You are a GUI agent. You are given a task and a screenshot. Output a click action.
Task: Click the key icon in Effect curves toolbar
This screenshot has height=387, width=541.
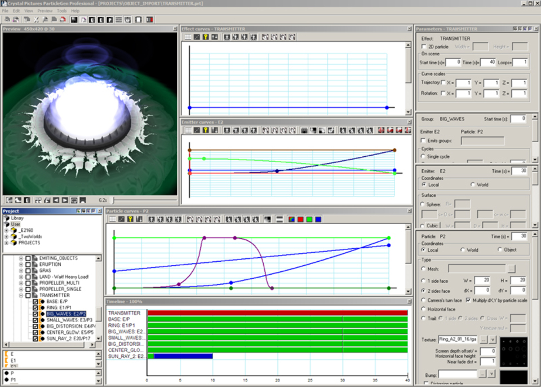(x=206, y=37)
